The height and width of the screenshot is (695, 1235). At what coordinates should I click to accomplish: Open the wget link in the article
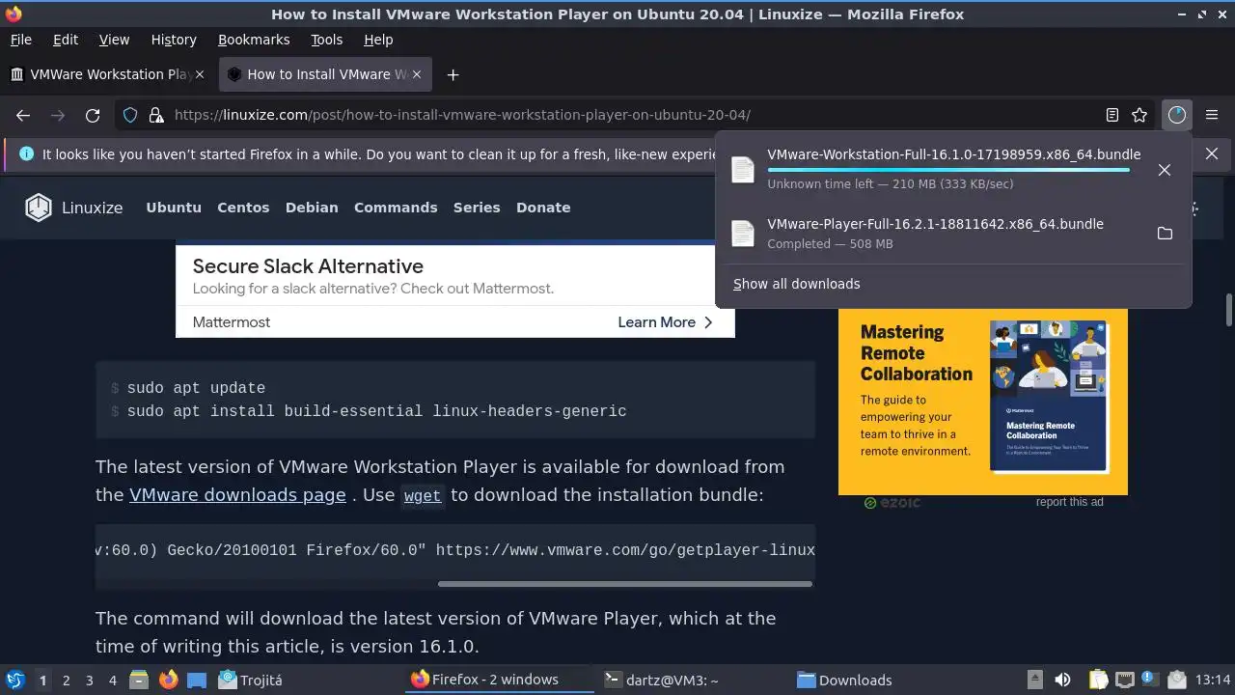[423, 495]
